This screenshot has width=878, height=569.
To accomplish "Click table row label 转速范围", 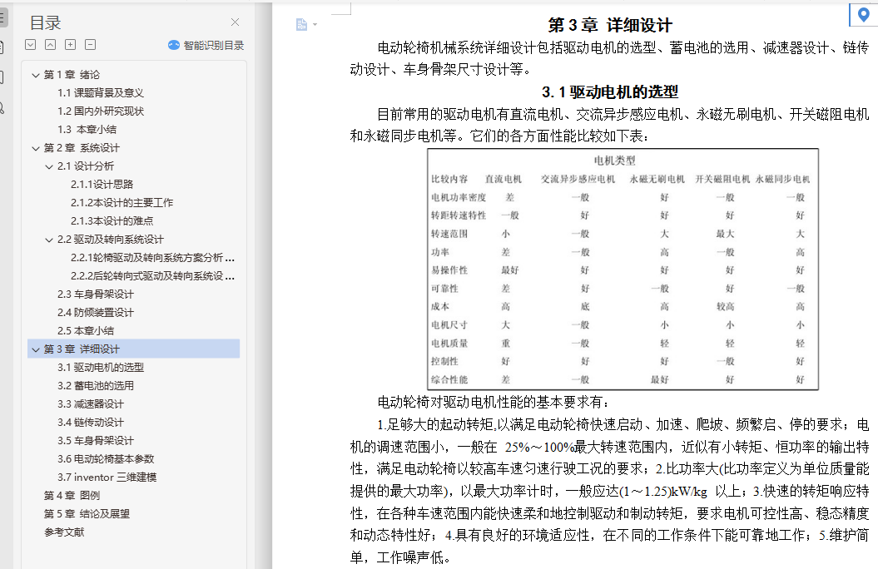I will tap(449, 234).
